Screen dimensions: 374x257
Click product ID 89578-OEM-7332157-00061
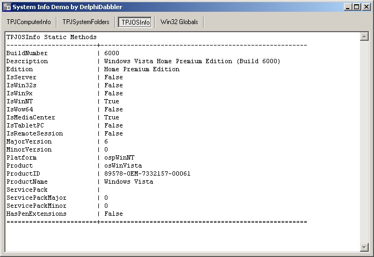(147, 173)
